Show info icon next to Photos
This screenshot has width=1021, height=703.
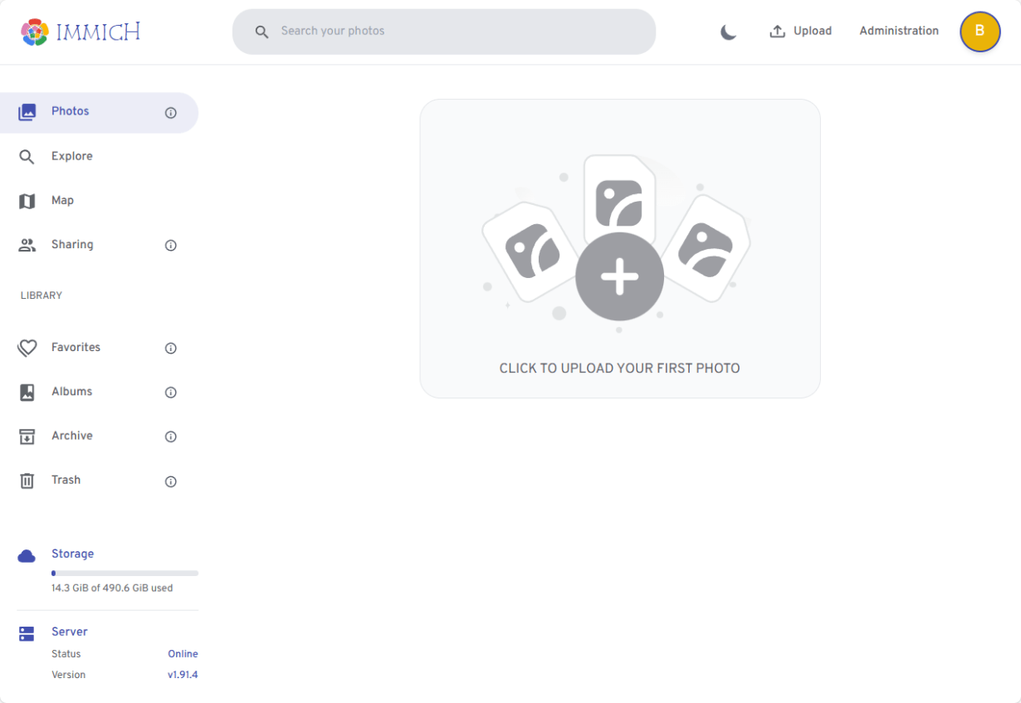click(171, 113)
